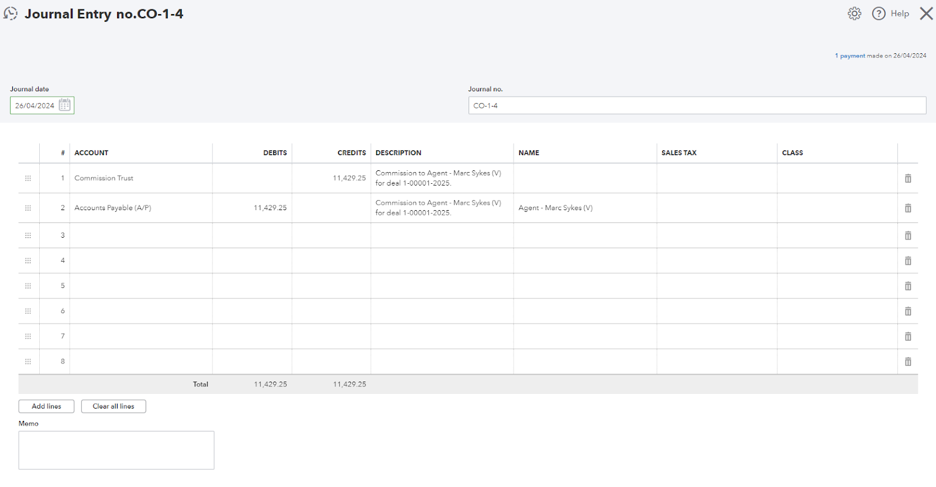936x487 pixels.
Task: Click the 11,429.25 credit on line 1
Action: 349,178
